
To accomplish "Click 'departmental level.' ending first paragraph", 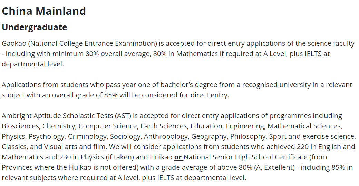I will click(x=33, y=64).
